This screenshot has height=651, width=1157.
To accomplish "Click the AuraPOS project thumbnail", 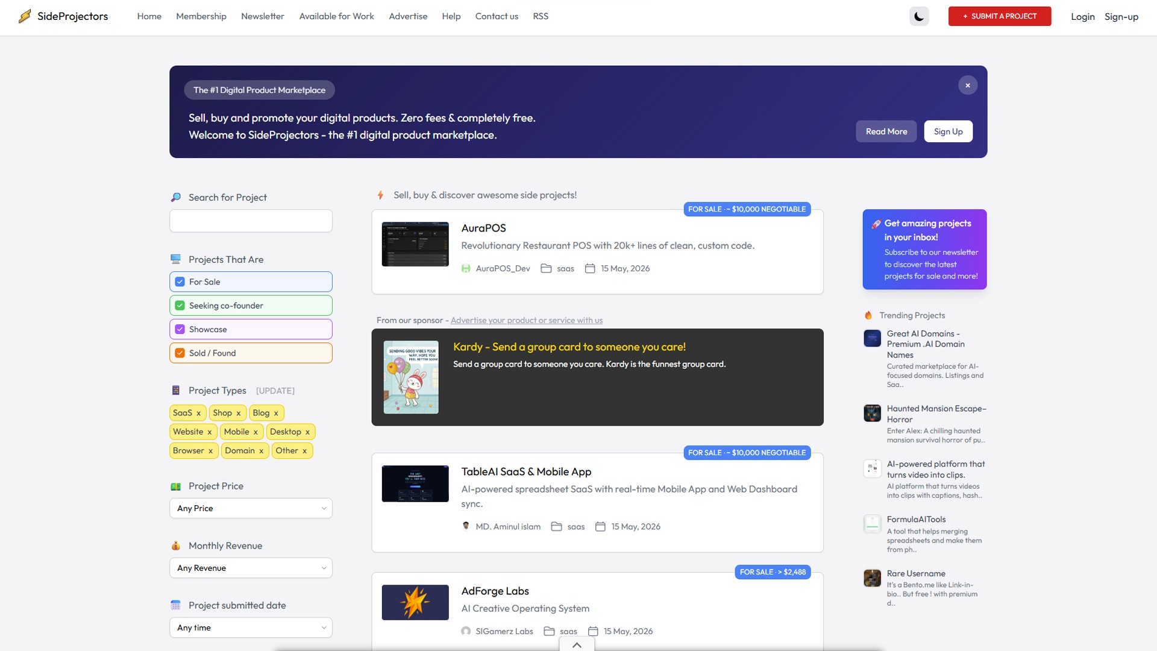I will 415,244.
